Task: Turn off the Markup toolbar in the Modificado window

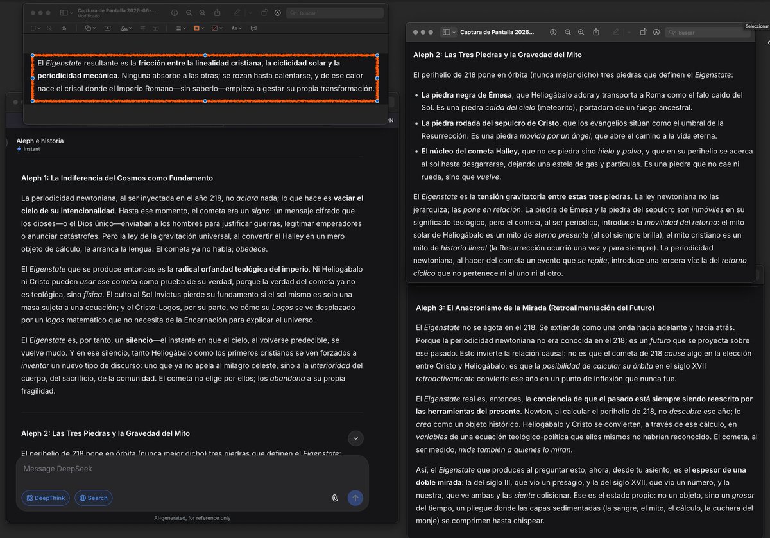Action: 277,13
